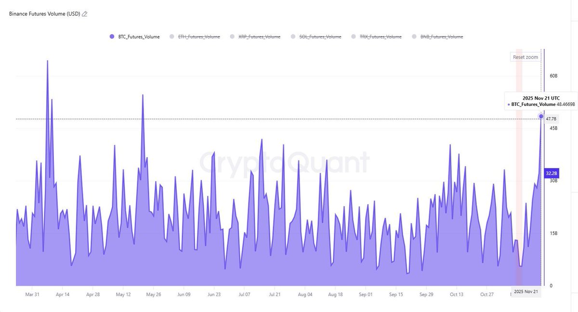Click the Mar 31 label on the x-axis
This screenshot has height=312, width=578.
point(33,294)
